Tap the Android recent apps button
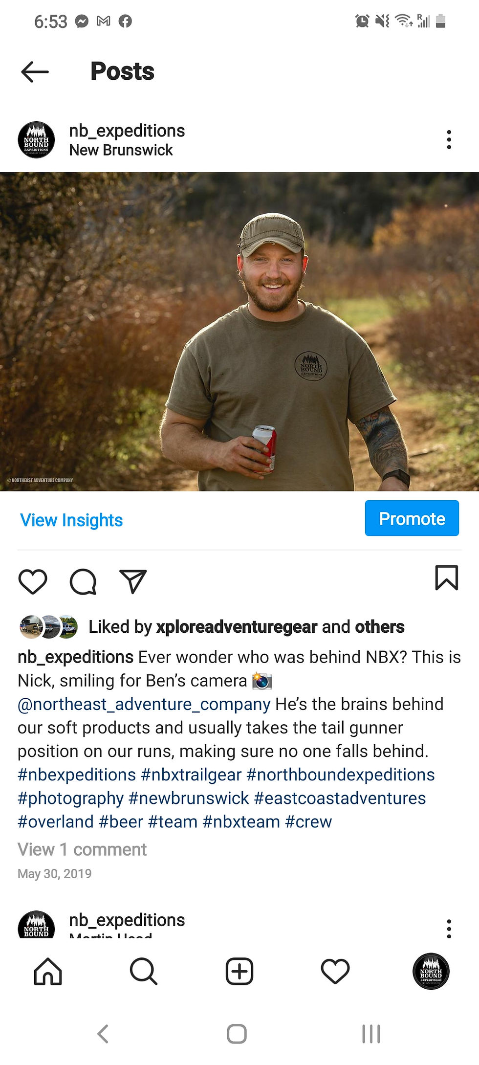Screen dimensions: 479x1065 (371, 1034)
